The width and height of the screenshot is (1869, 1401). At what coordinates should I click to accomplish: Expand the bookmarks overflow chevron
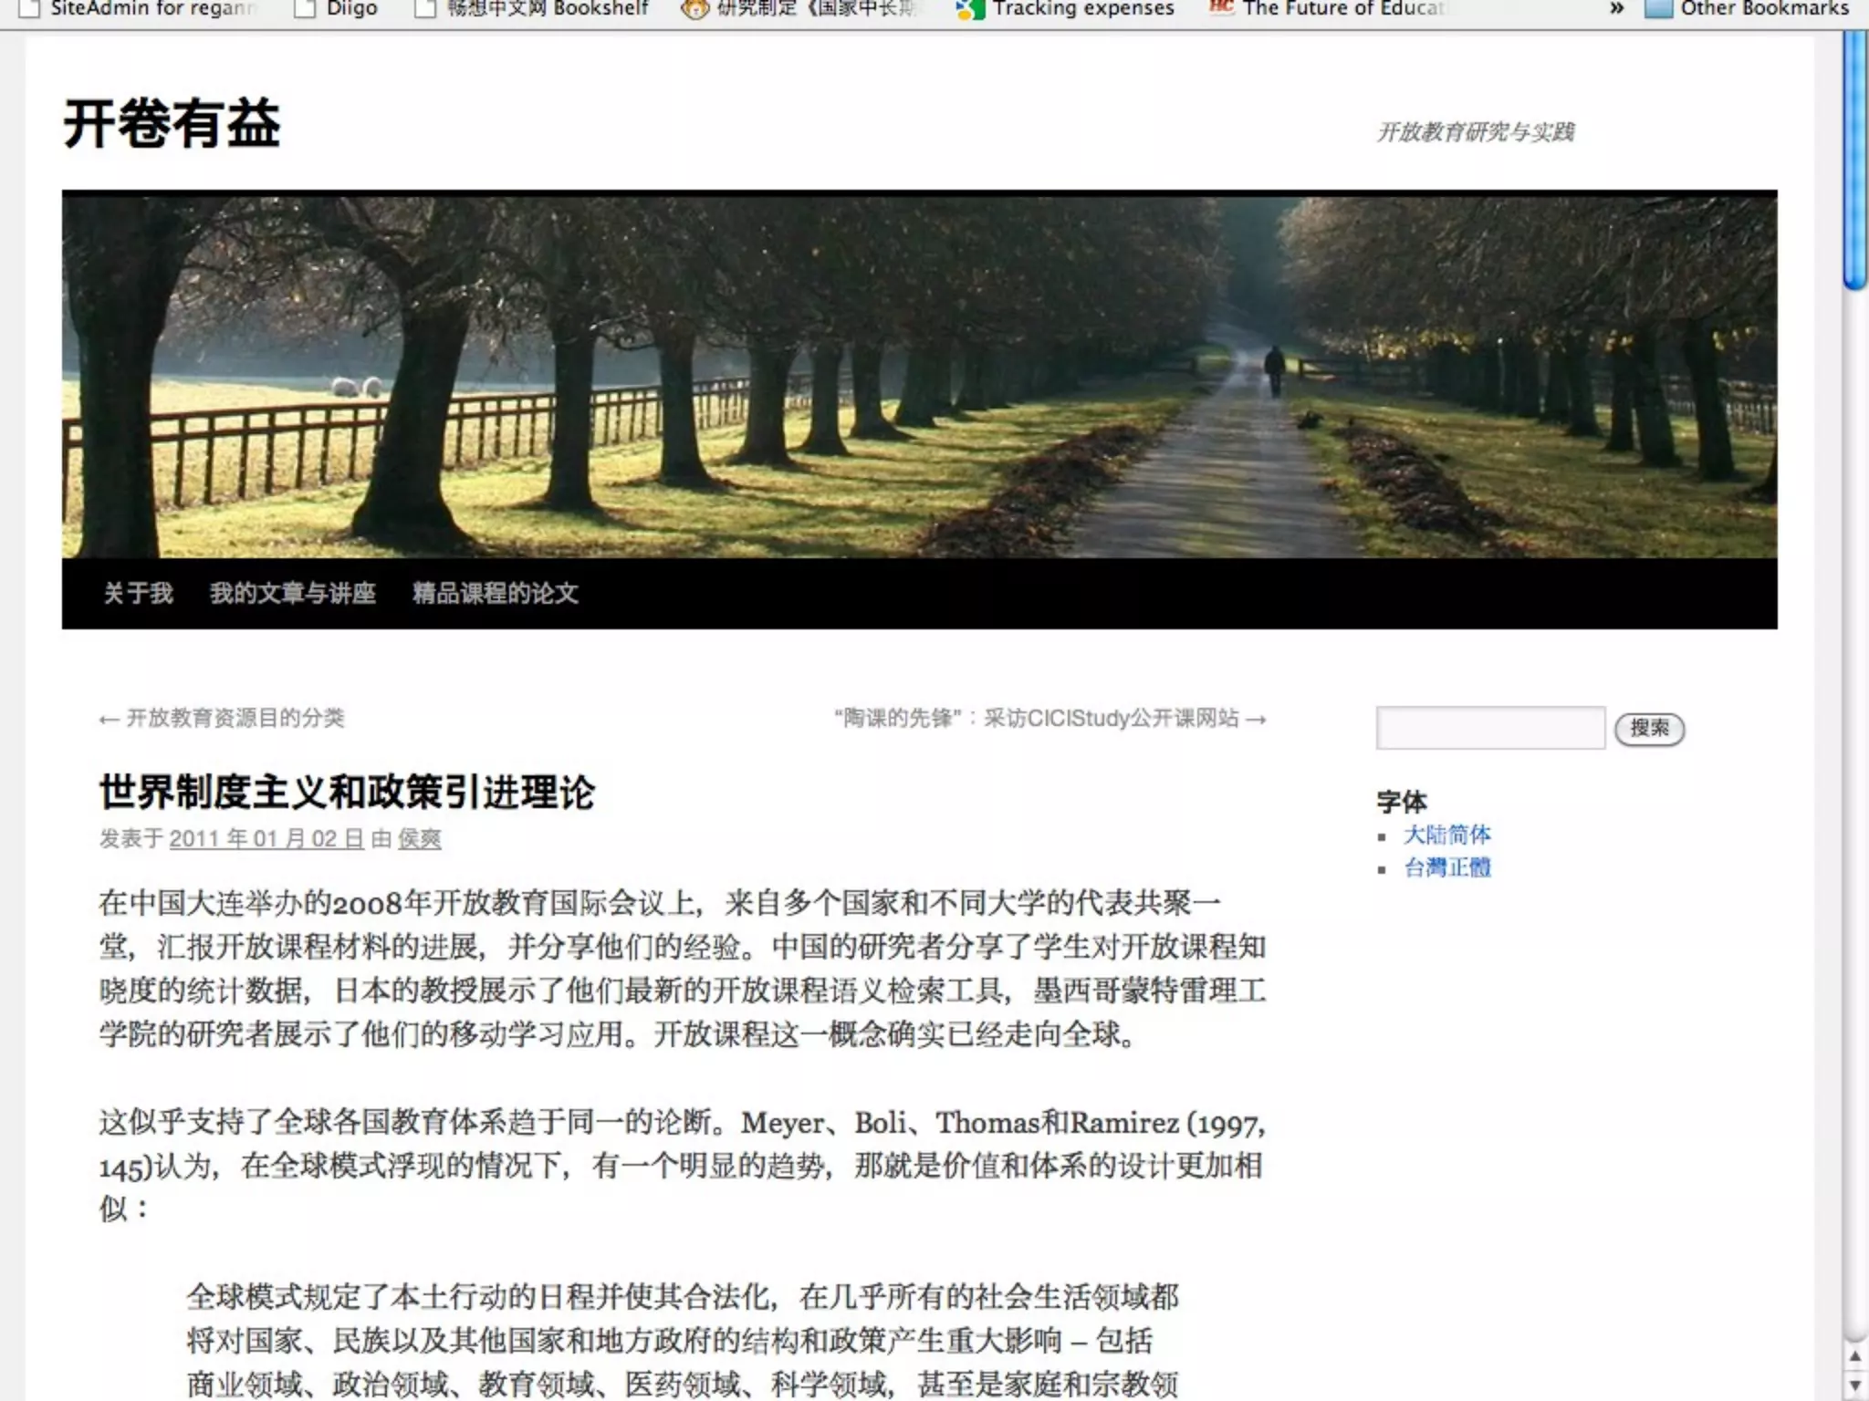point(1616,9)
